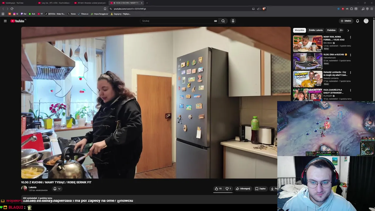
Task: Start voice search with microphone icon
Action: (x=233, y=21)
